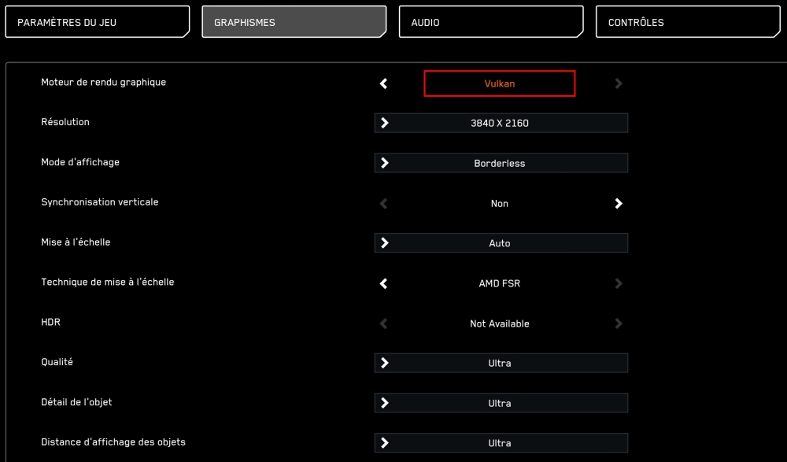Toggle the HDR setting
Image resolution: width=787 pixels, height=462 pixels.
point(619,323)
